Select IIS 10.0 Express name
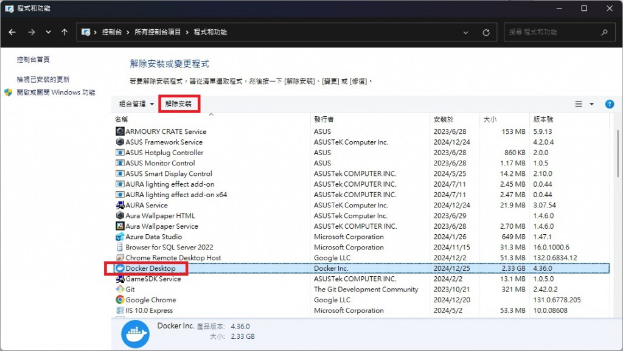This screenshot has height=351, width=623. pos(149,310)
